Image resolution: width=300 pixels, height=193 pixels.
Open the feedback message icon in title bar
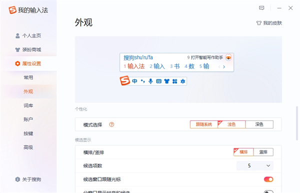[x=261, y=8]
